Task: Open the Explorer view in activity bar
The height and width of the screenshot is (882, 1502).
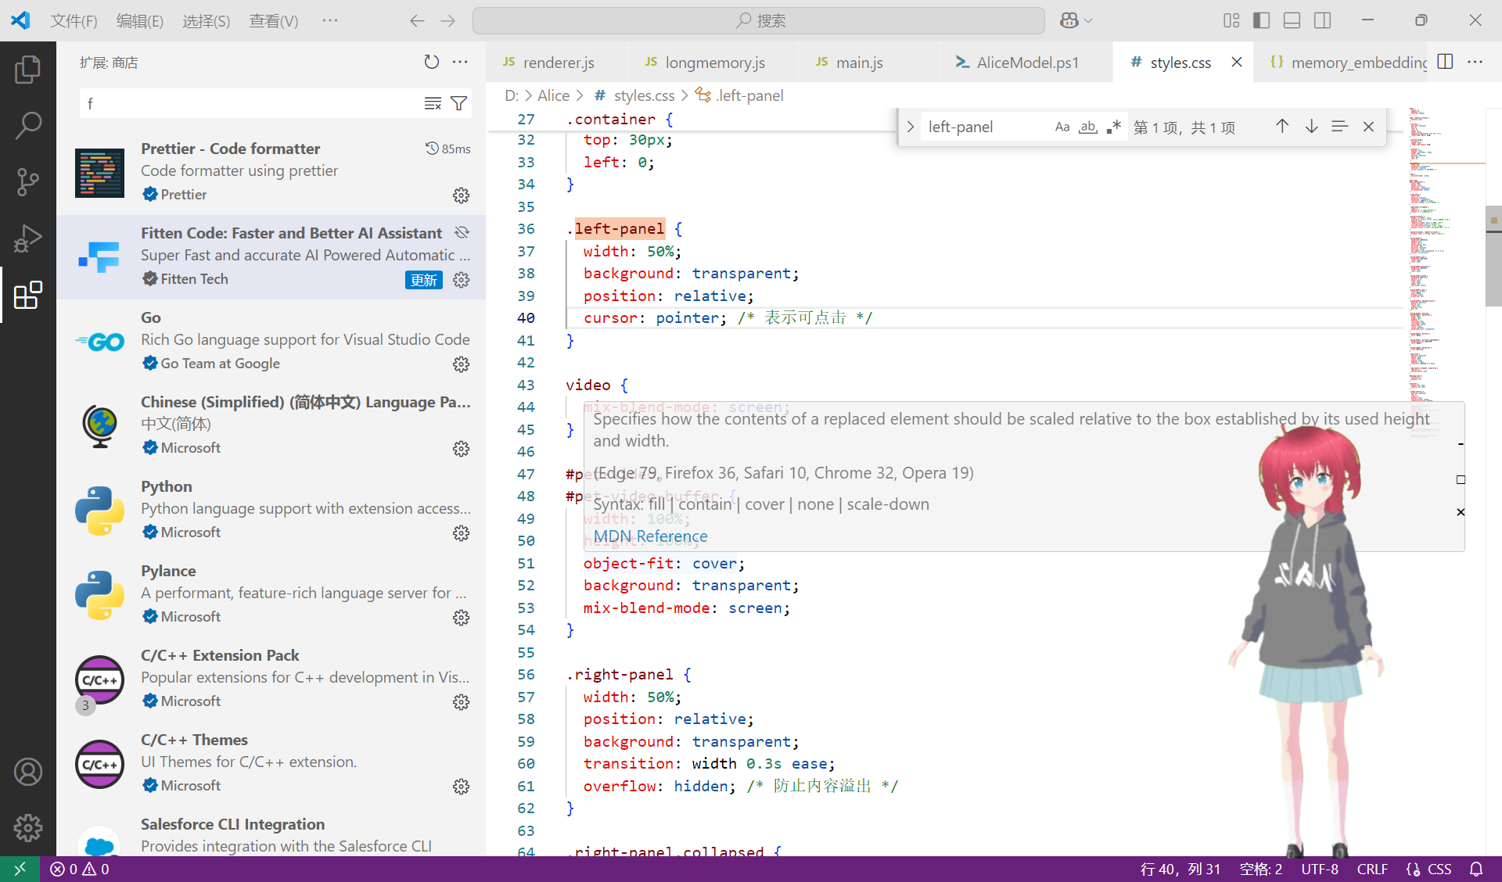Action: (28, 70)
